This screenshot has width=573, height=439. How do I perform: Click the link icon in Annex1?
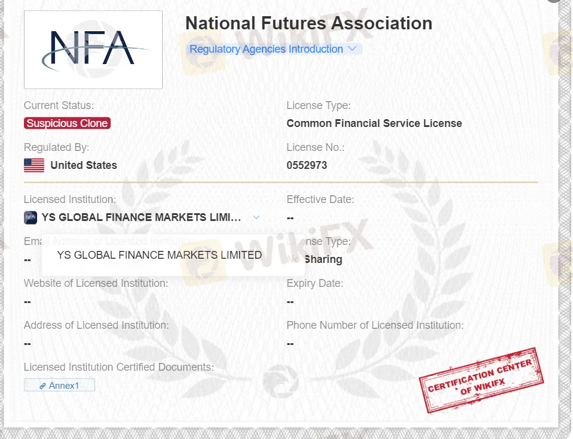(x=42, y=386)
